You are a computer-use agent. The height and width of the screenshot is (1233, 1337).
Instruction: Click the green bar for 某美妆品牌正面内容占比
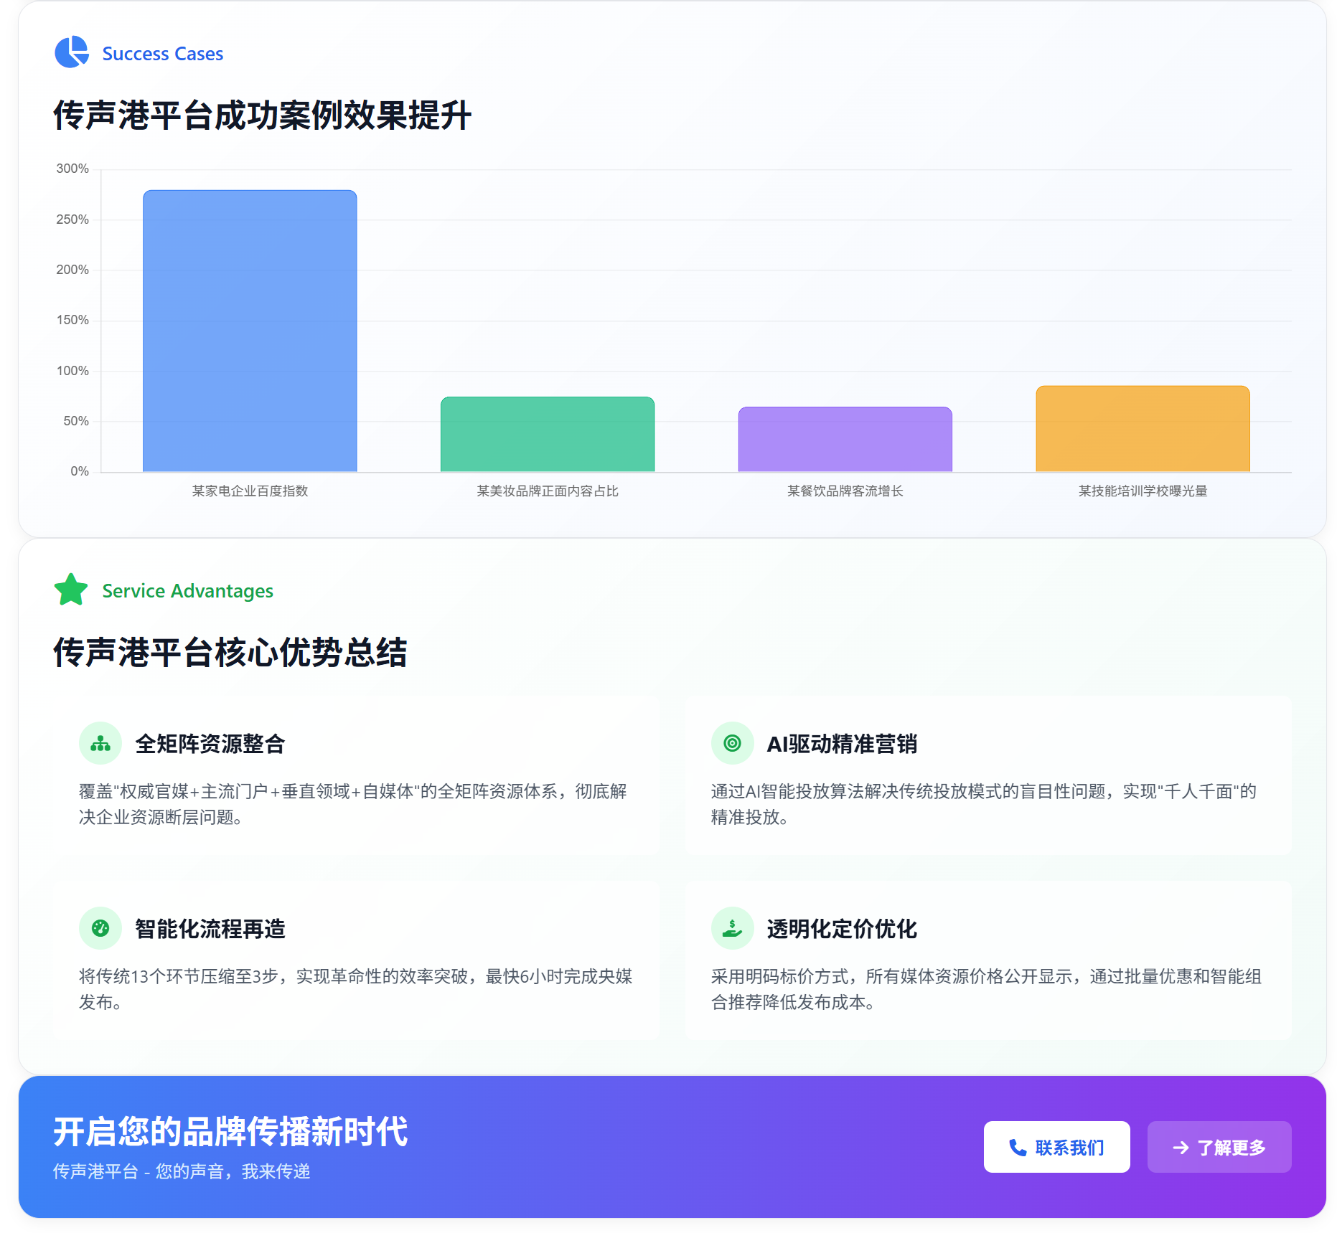click(x=548, y=434)
